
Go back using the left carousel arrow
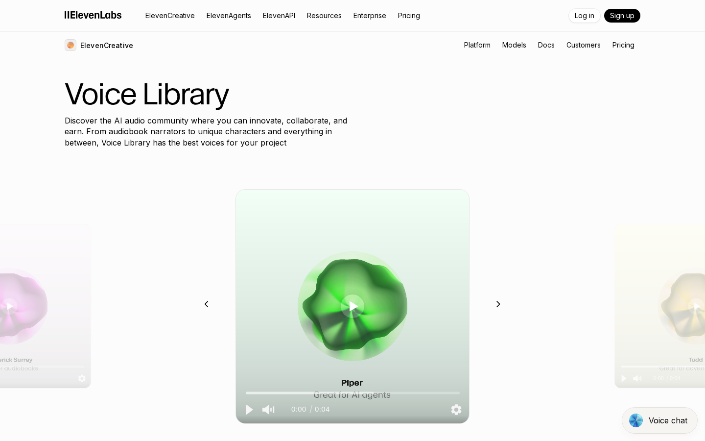207,304
